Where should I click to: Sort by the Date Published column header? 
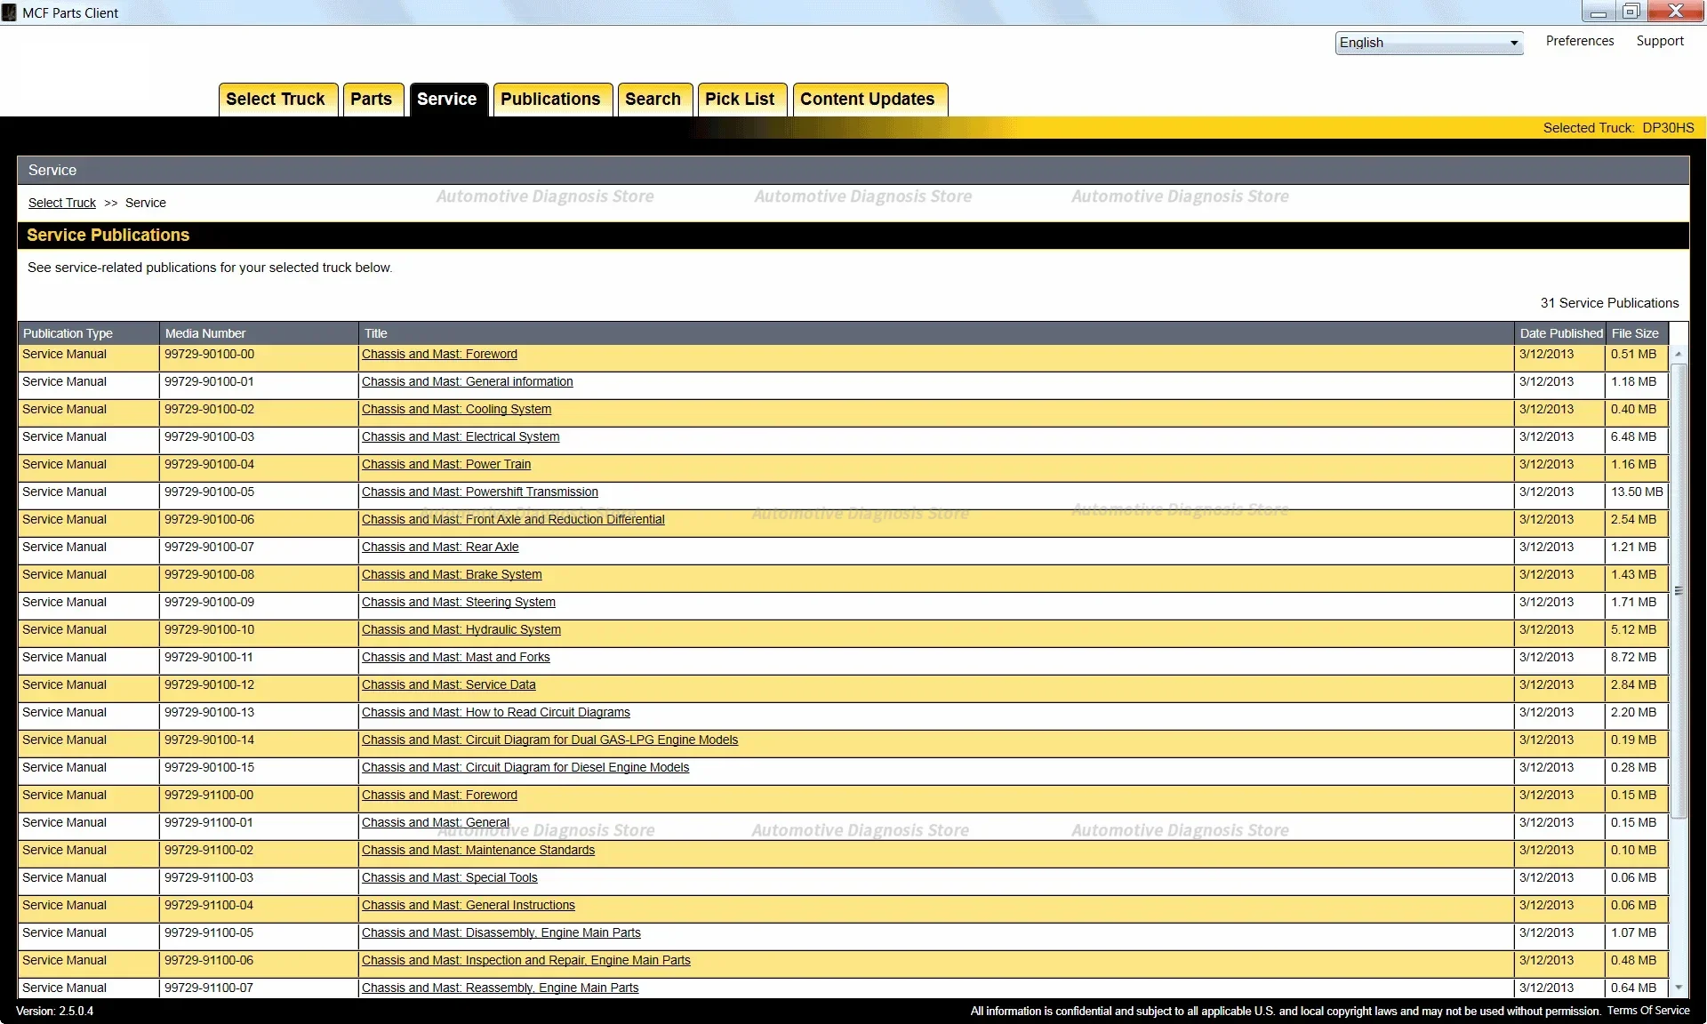point(1560,333)
